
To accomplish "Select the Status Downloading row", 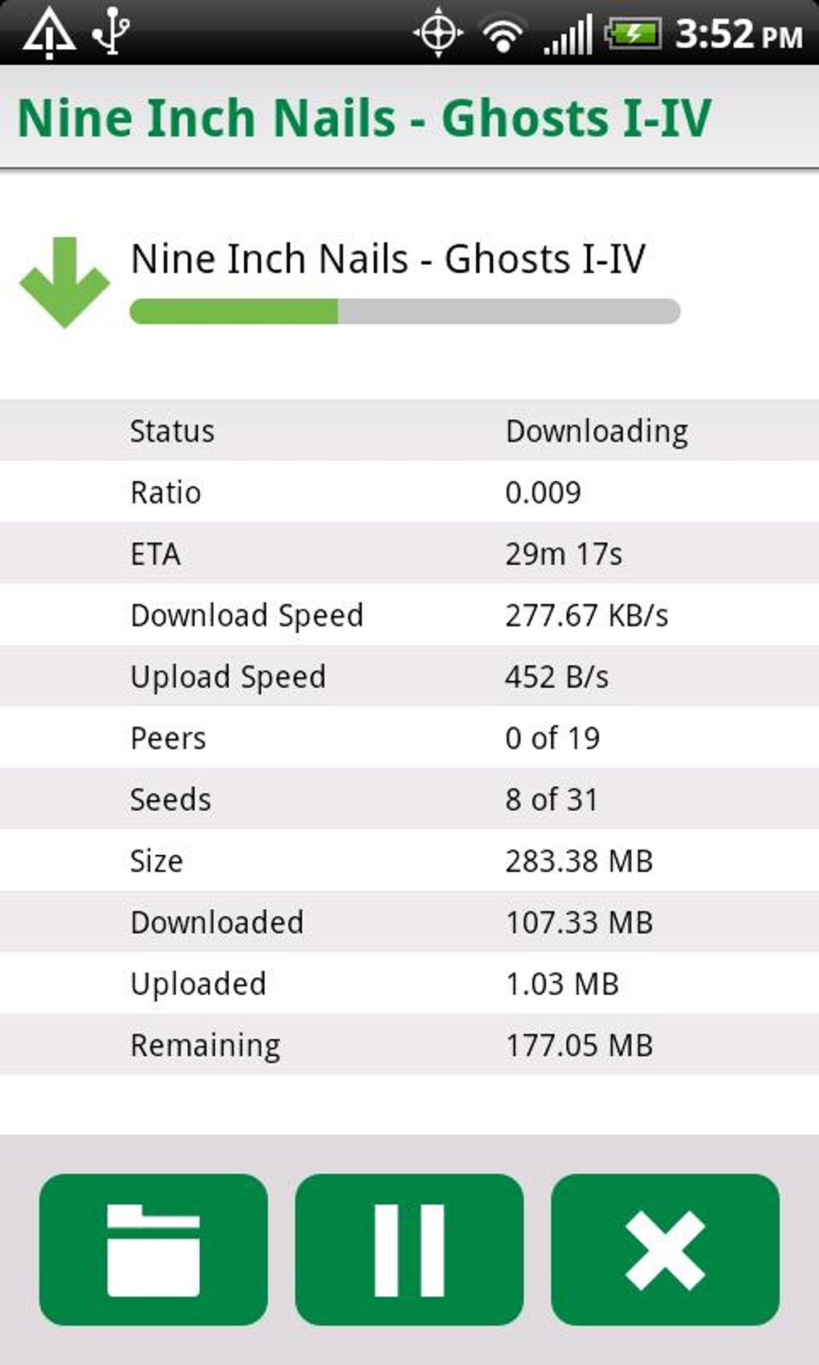I will (409, 431).
